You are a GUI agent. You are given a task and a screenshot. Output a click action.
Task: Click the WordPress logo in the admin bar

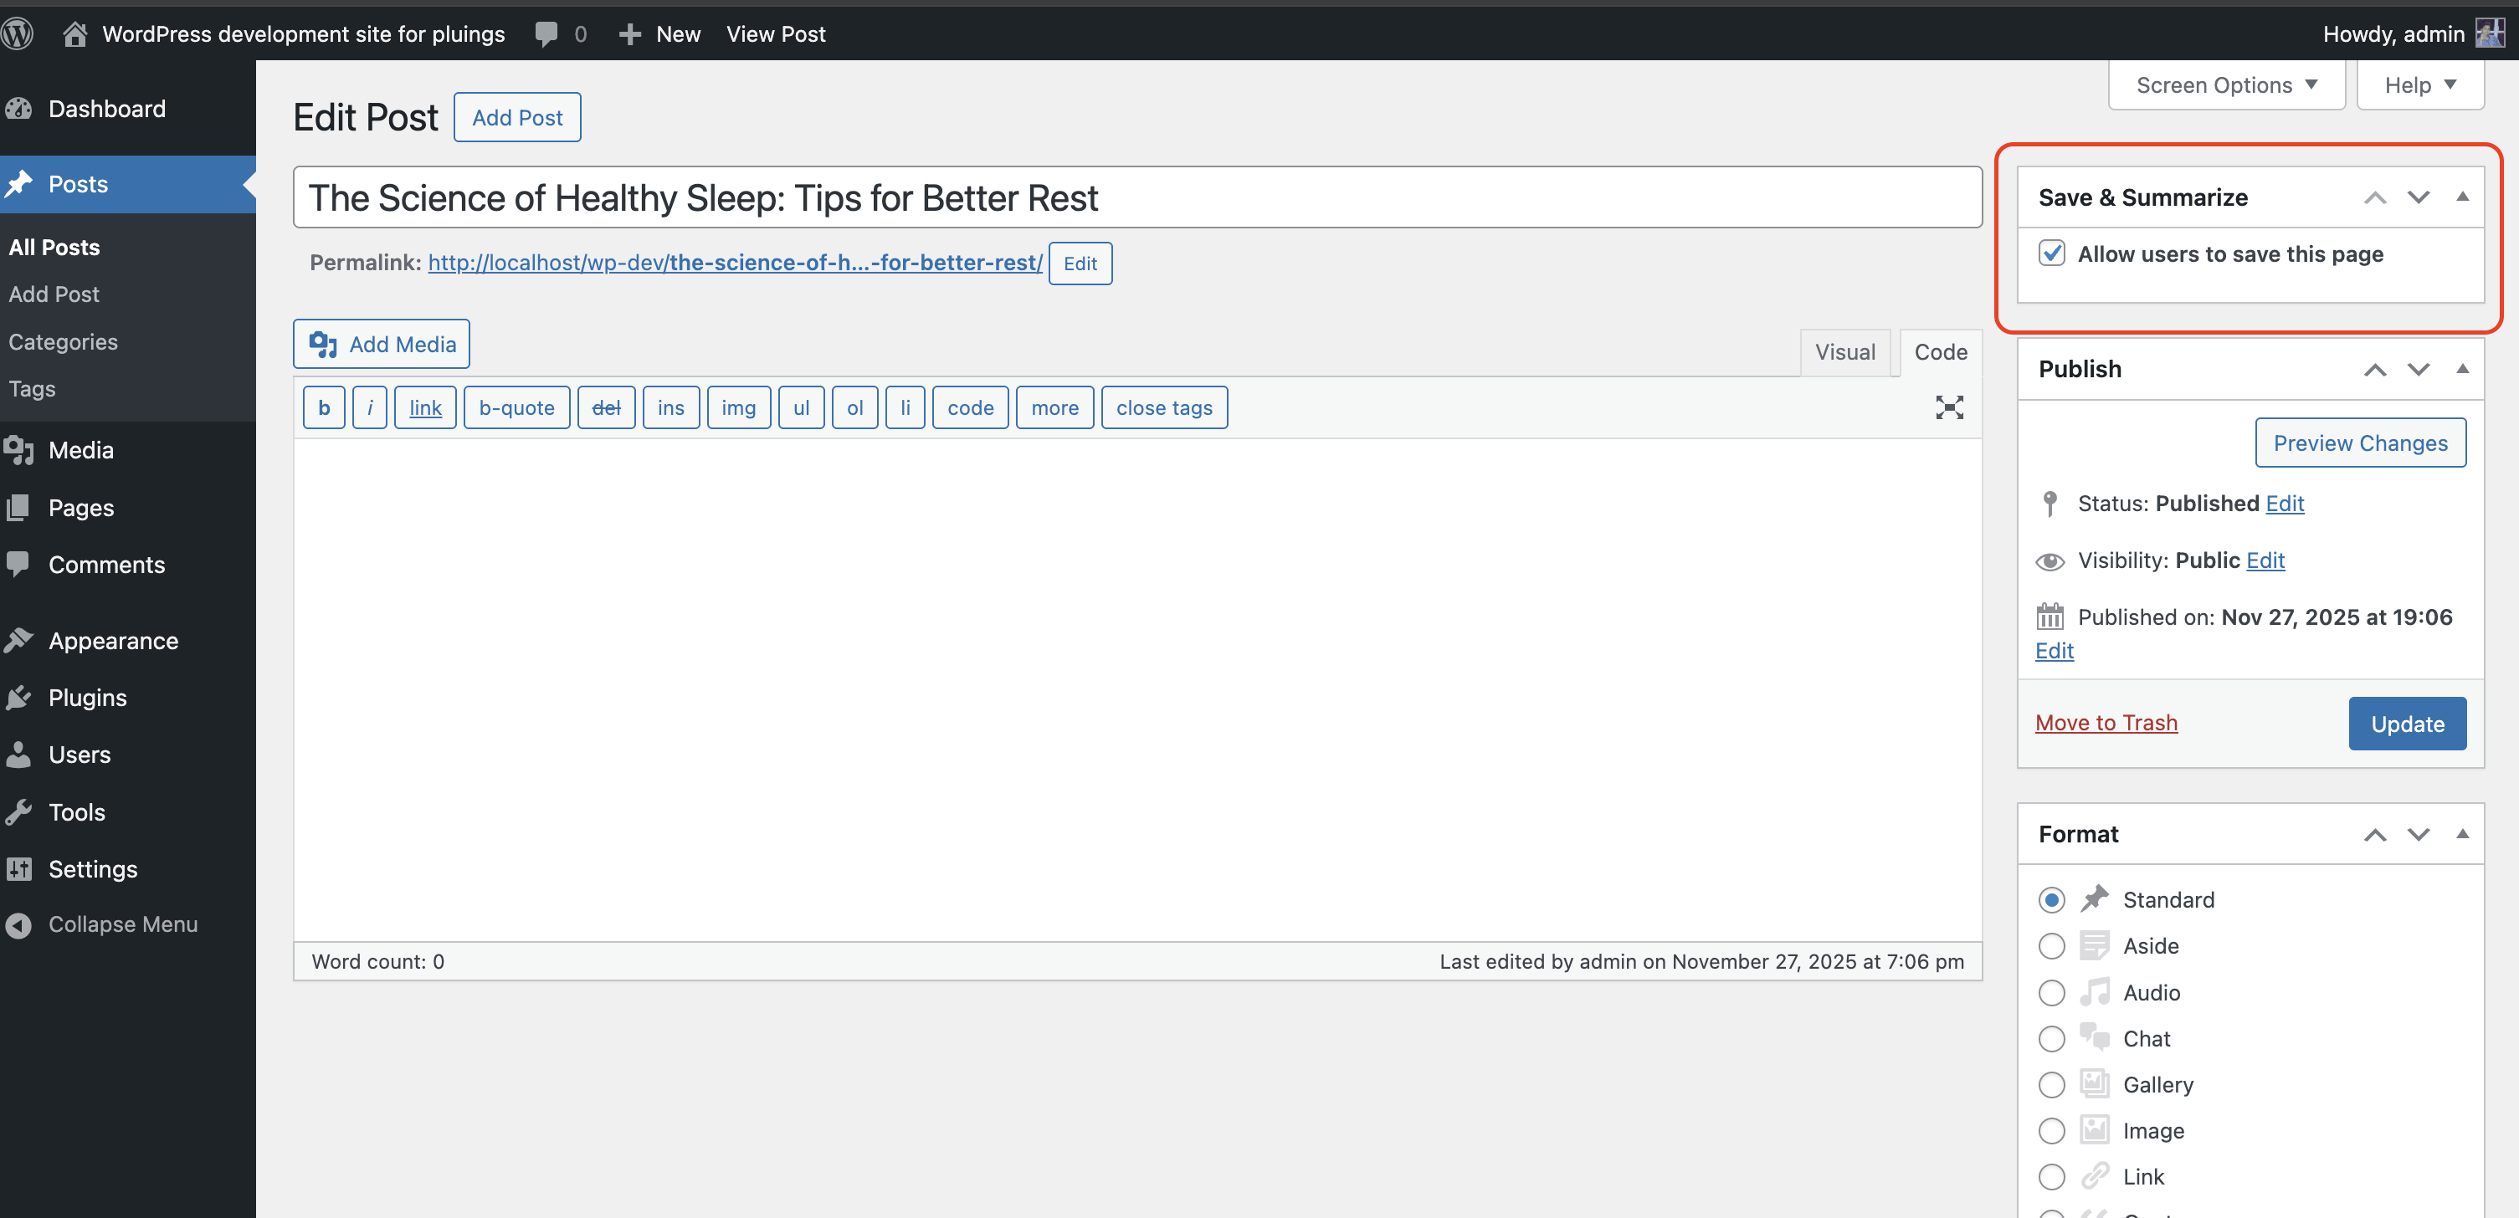[x=18, y=33]
